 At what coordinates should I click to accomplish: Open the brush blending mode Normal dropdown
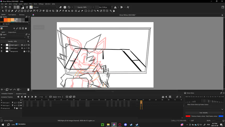(x=45, y=7)
